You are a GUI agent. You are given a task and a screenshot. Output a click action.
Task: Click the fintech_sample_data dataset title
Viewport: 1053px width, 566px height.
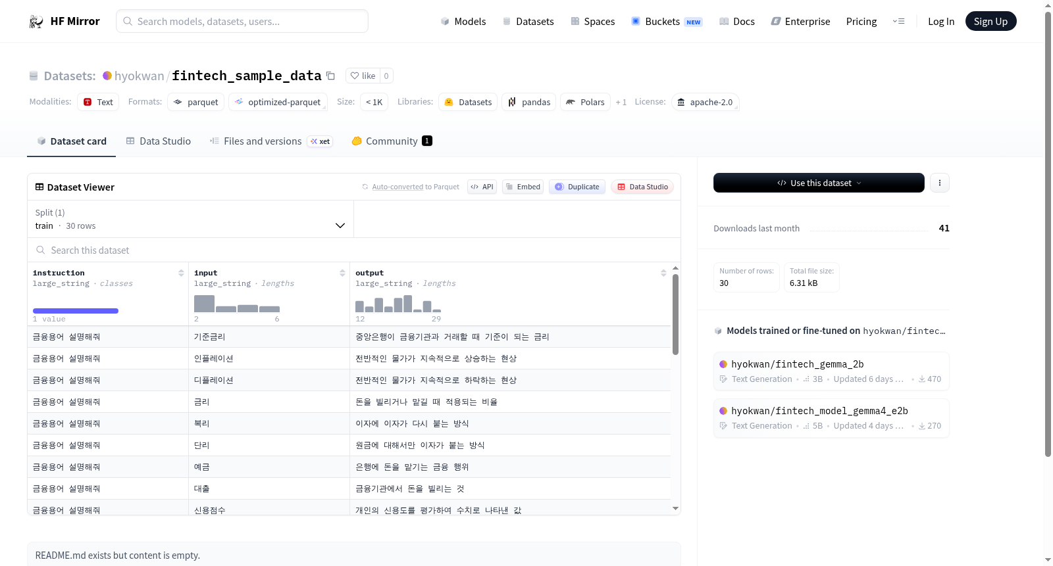tap(247, 76)
